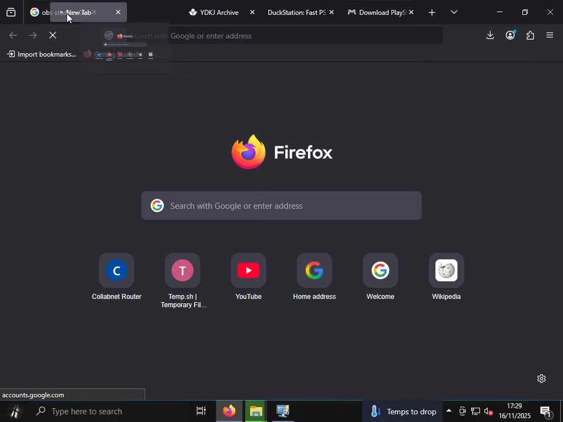Image resolution: width=563 pixels, height=422 pixels.
Task: Go back one page
Action: pyautogui.click(x=13, y=35)
